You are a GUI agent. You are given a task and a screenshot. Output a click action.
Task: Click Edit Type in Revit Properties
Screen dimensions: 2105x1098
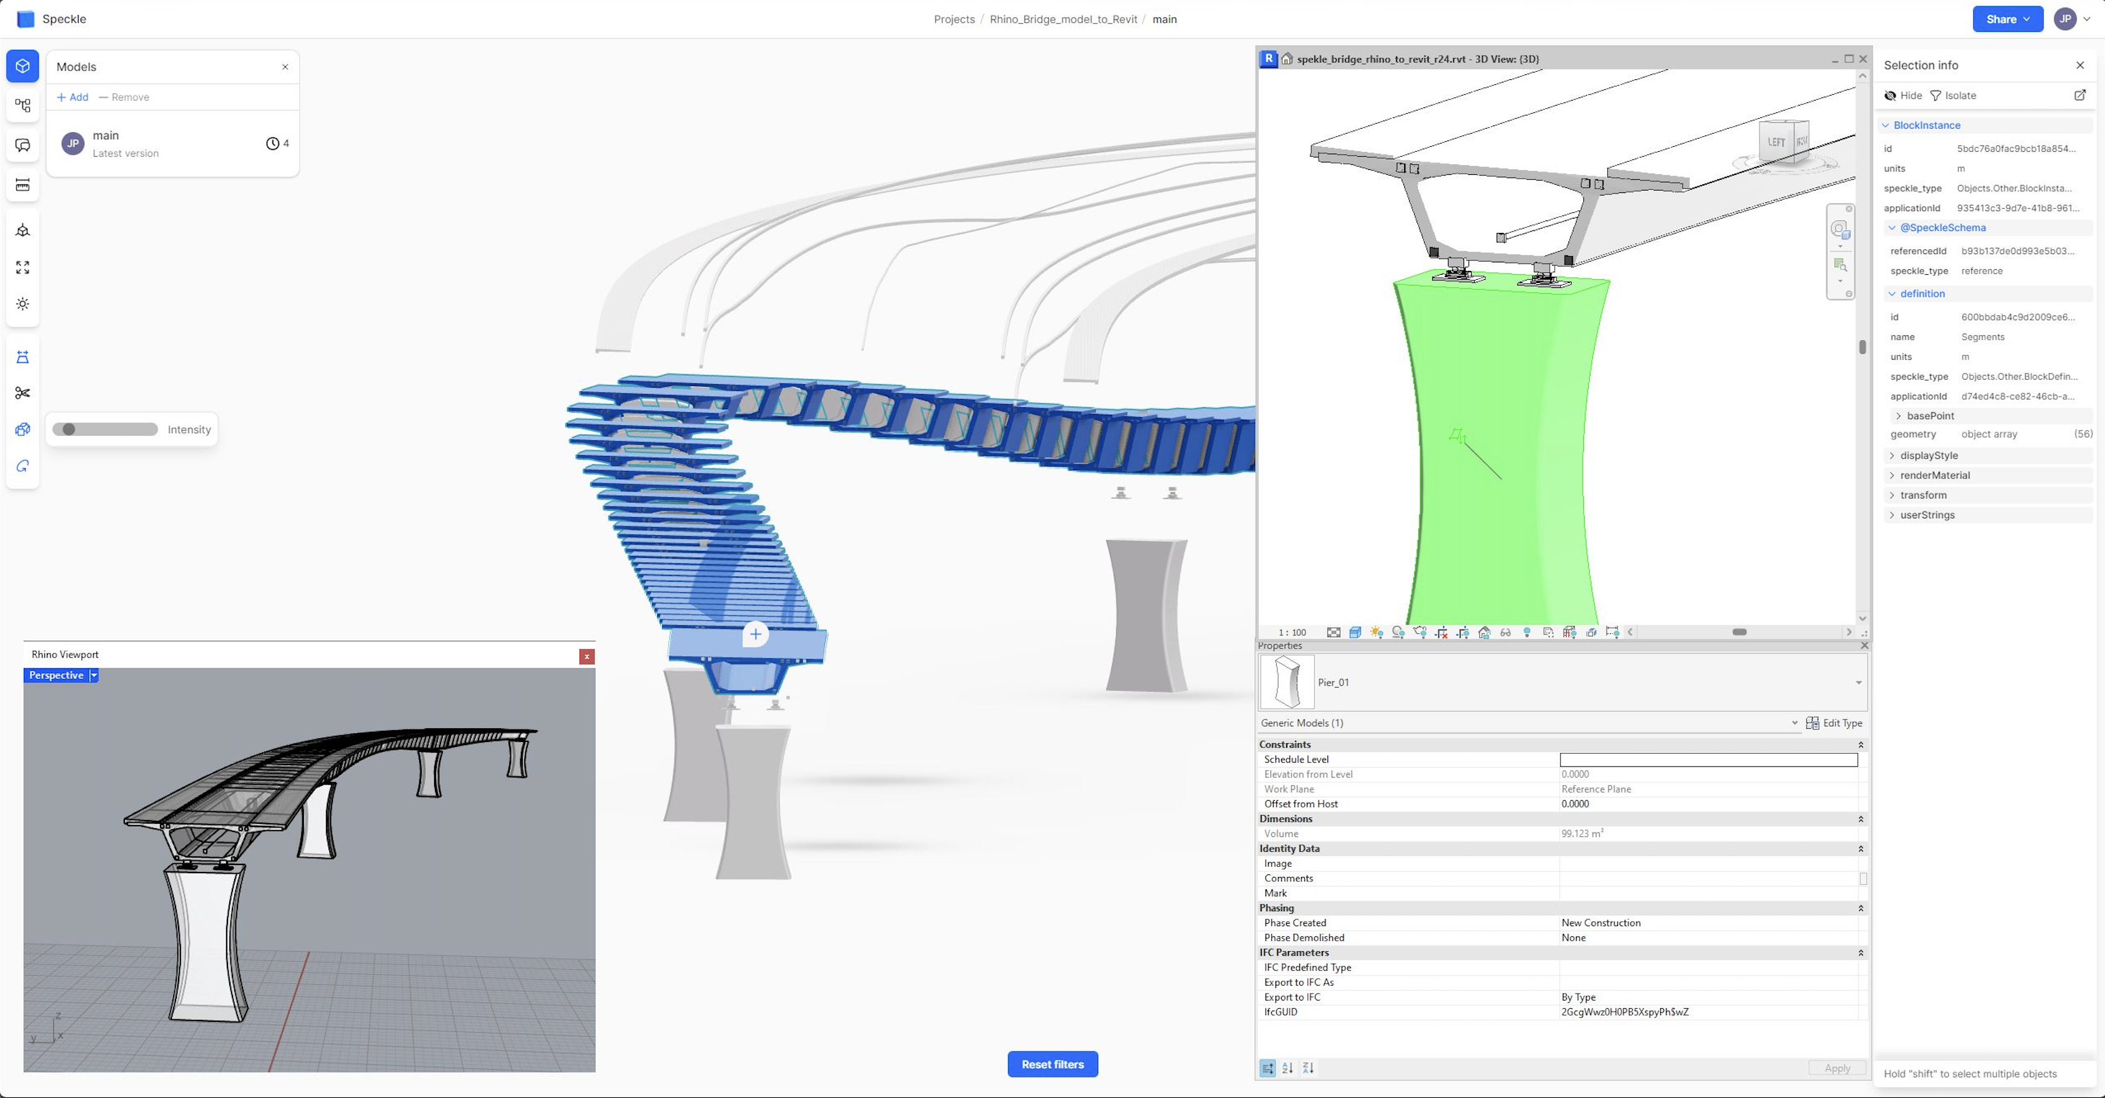1835,723
